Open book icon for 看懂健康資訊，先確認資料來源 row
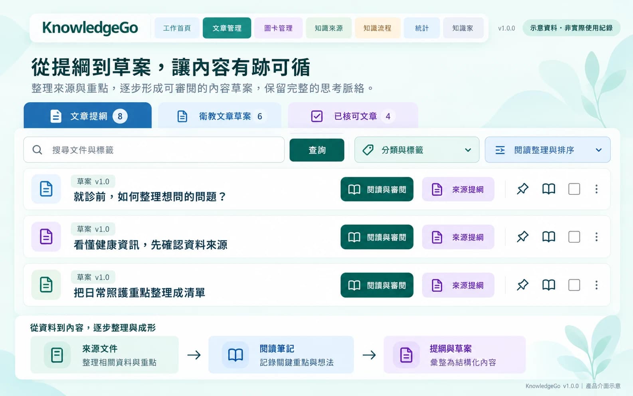The height and width of the screenshot is (396, 633). click(549, 237)
